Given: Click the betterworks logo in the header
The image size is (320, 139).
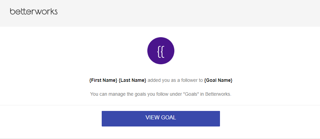Looking at the screenshot, I should (34, 11).
